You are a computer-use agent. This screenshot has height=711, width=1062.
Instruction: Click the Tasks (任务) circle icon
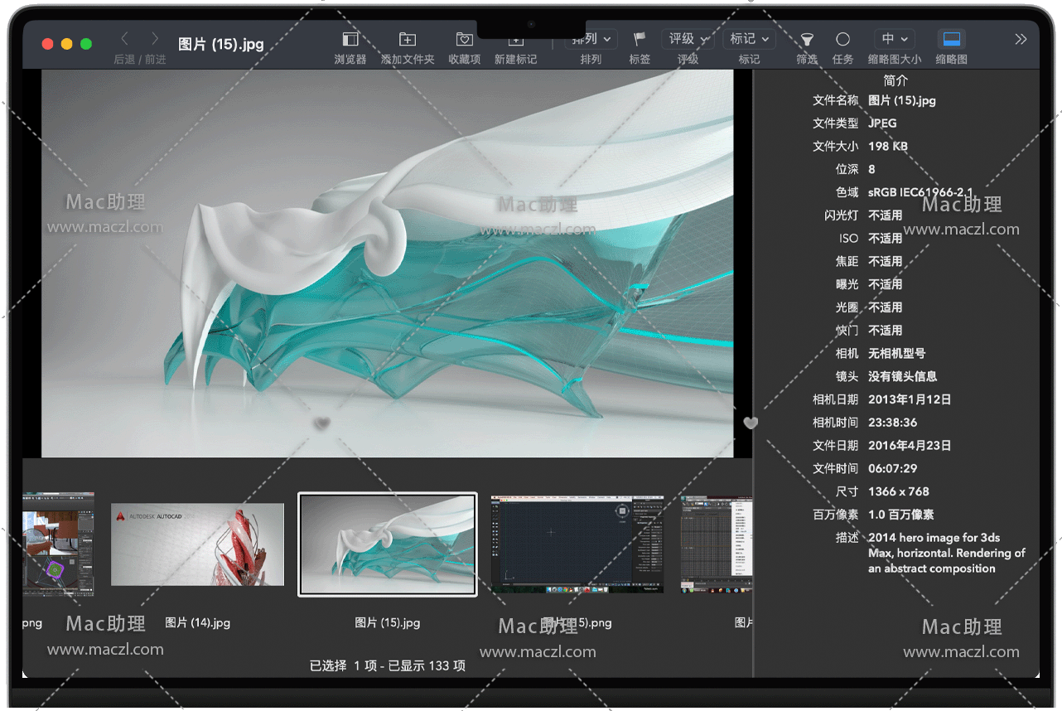coord(842,40)
